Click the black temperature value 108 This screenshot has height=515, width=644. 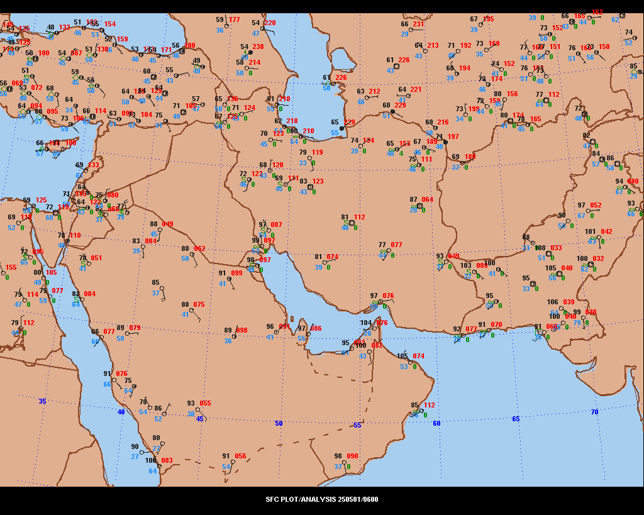540,248
